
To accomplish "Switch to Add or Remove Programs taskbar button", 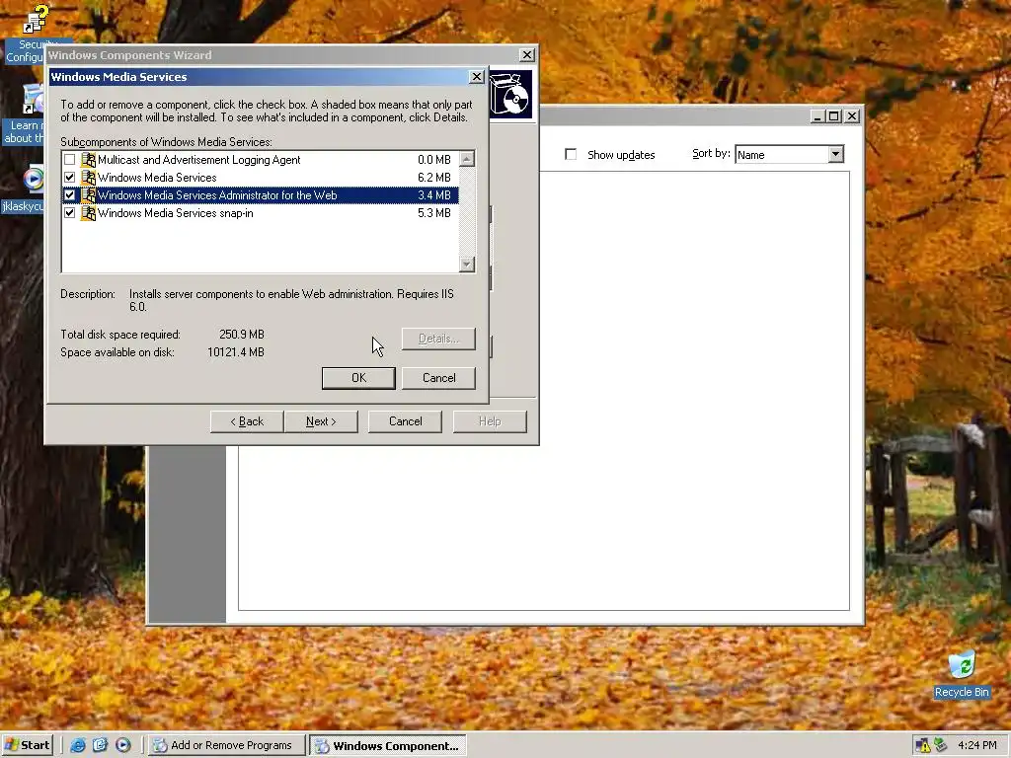I will click(226, 746).
